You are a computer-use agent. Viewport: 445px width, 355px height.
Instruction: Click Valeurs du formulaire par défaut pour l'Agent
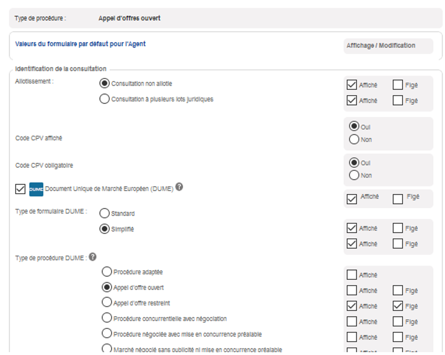pyautogui.click(x=80, y=44)
